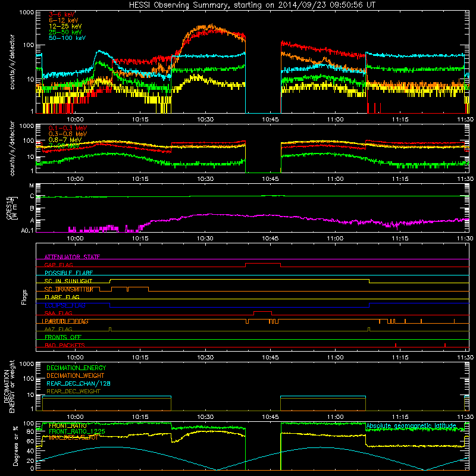Select the SC_TRANSMITTER flag label
Image resolution: width=476 pixels, height=476 pixels.
[x=69, y=289]
